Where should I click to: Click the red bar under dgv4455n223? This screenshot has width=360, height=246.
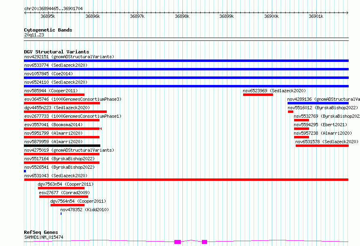[x=65, y=112]
